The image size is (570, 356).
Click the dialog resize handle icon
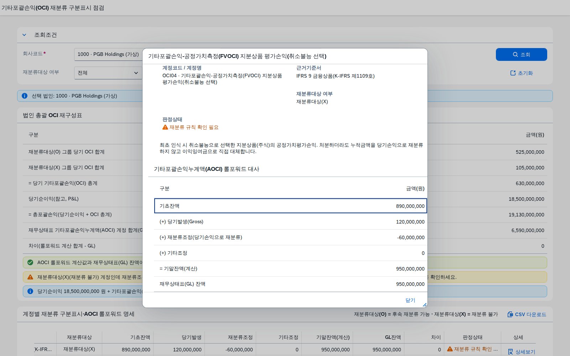[x=424, y=305]
